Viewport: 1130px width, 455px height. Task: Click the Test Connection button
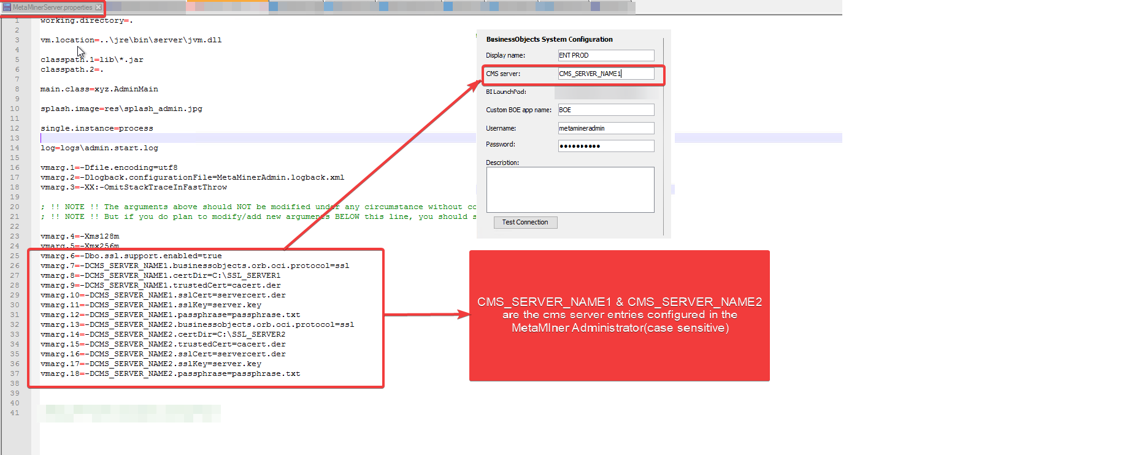(525, 223)
